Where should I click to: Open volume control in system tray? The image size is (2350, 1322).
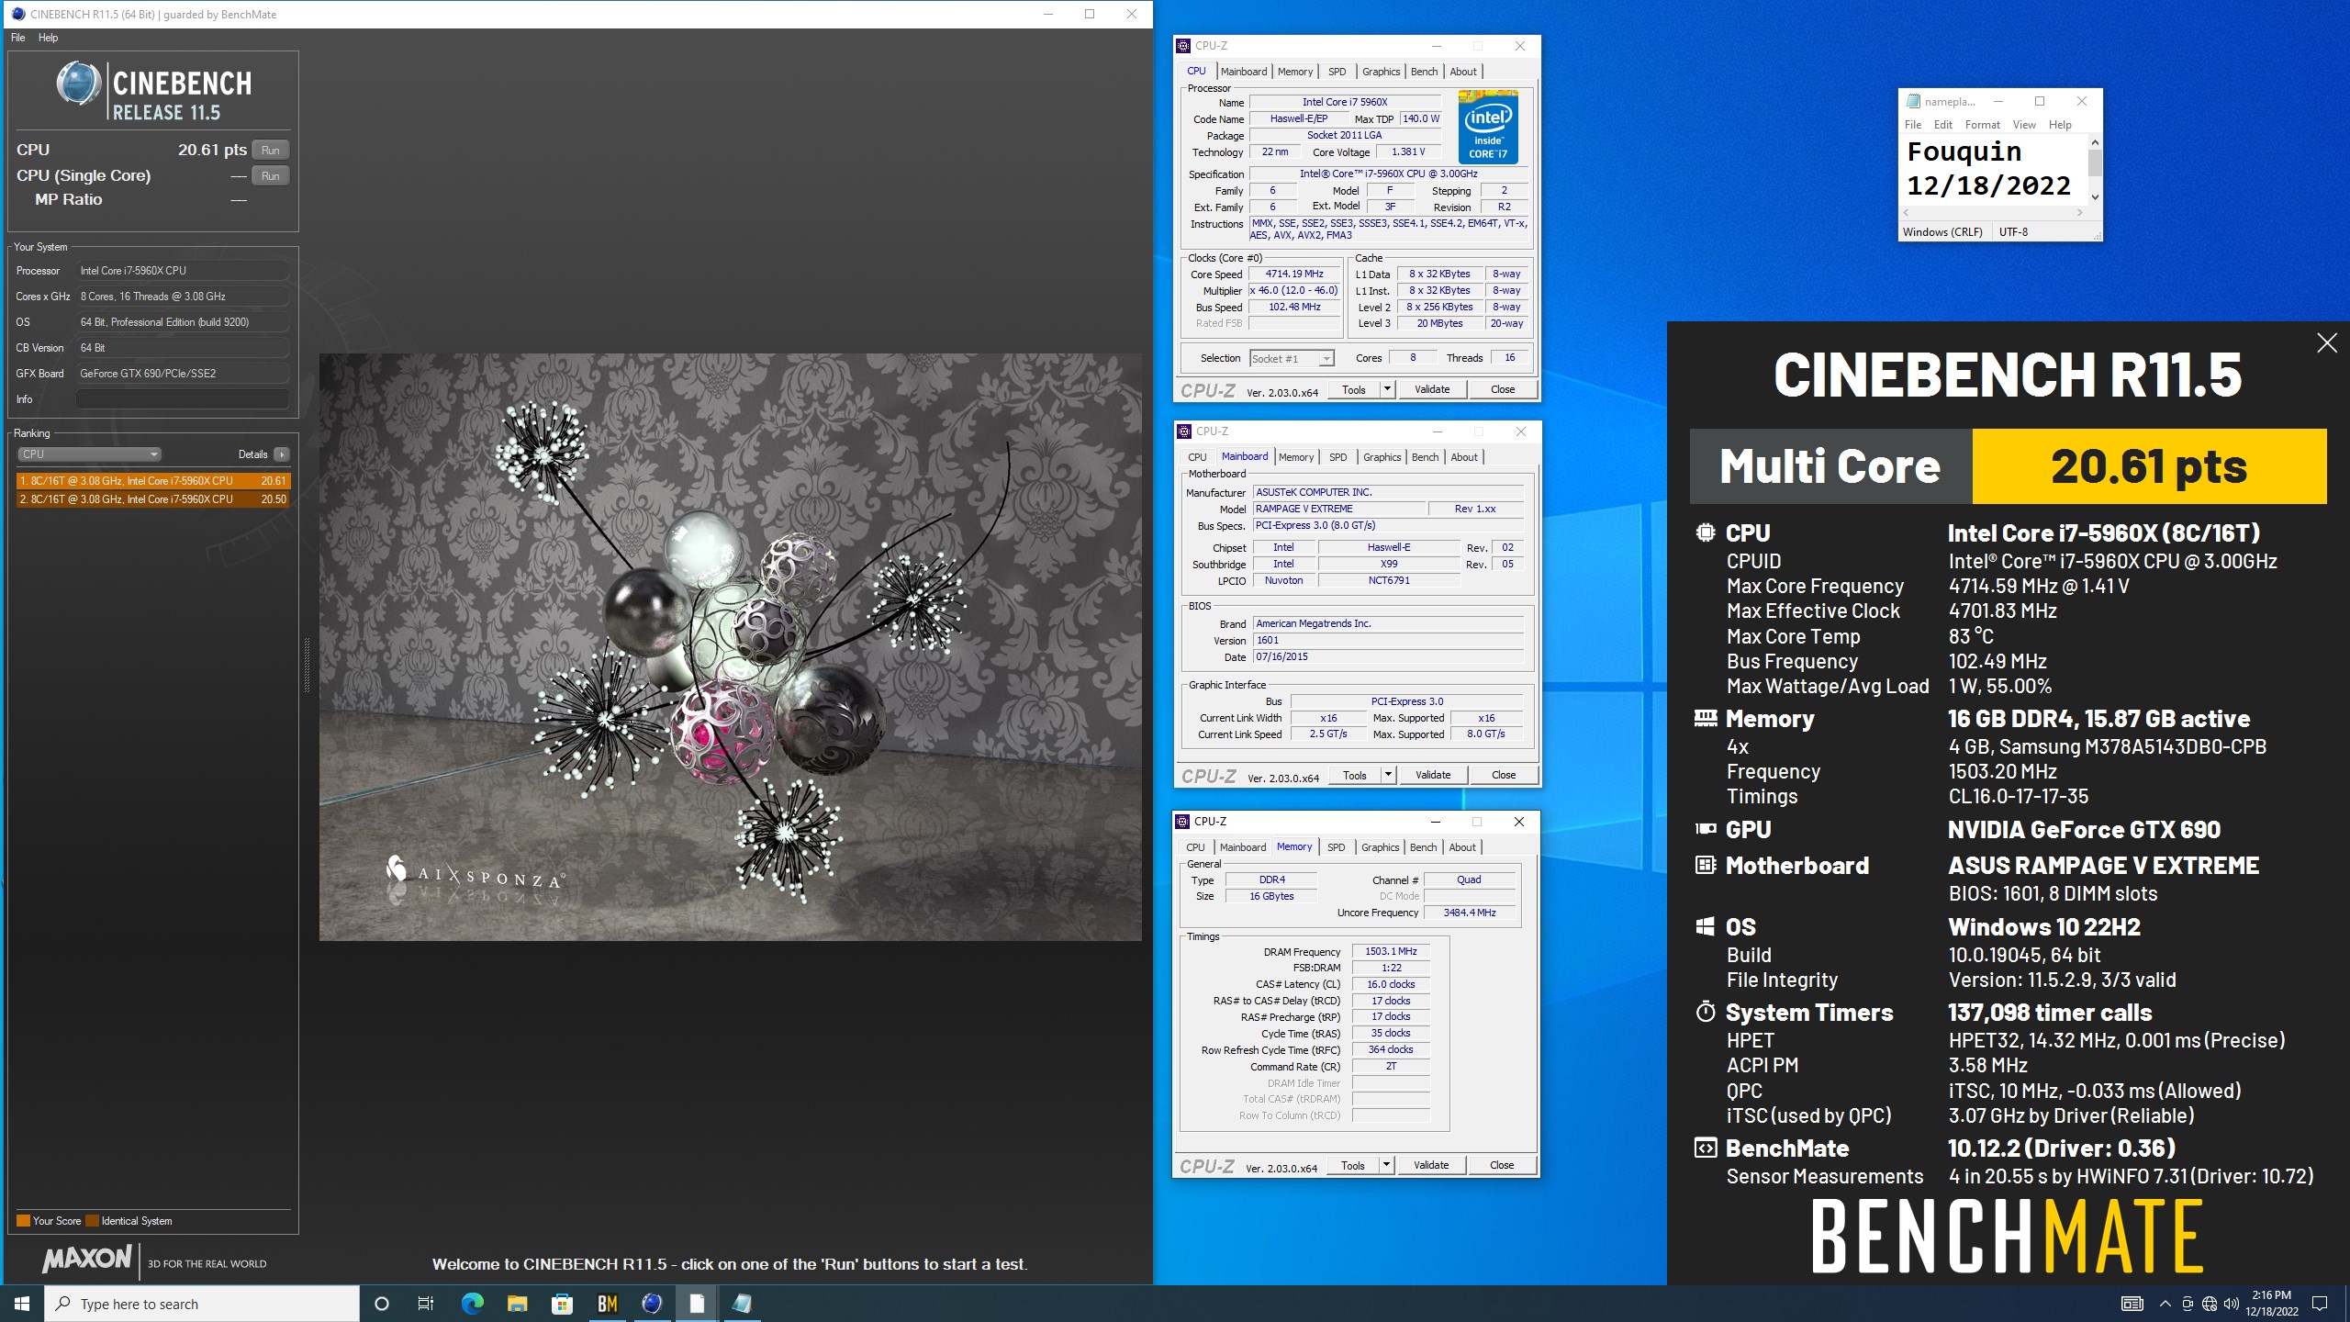point(2232,1304)
